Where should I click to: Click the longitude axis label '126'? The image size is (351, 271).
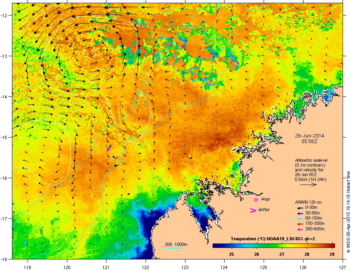pyautogui.click(x=303, y=267)
